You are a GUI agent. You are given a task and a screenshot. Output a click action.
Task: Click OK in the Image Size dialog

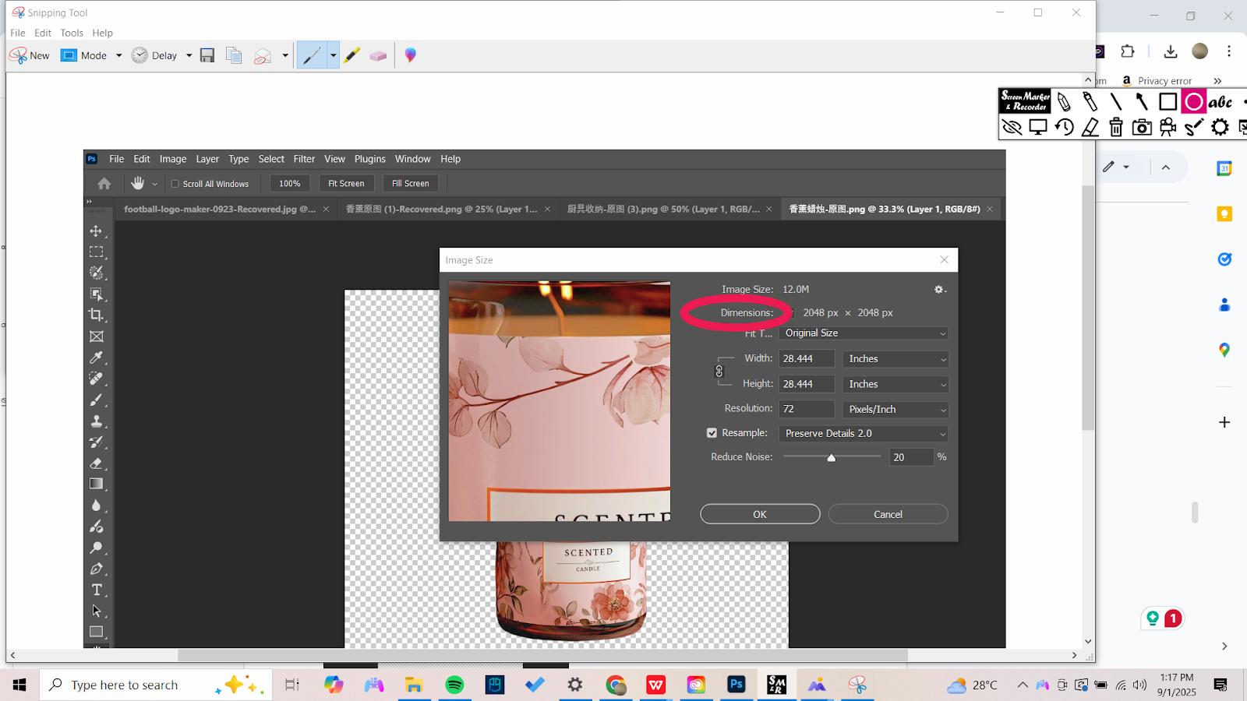tap(760, 514)
